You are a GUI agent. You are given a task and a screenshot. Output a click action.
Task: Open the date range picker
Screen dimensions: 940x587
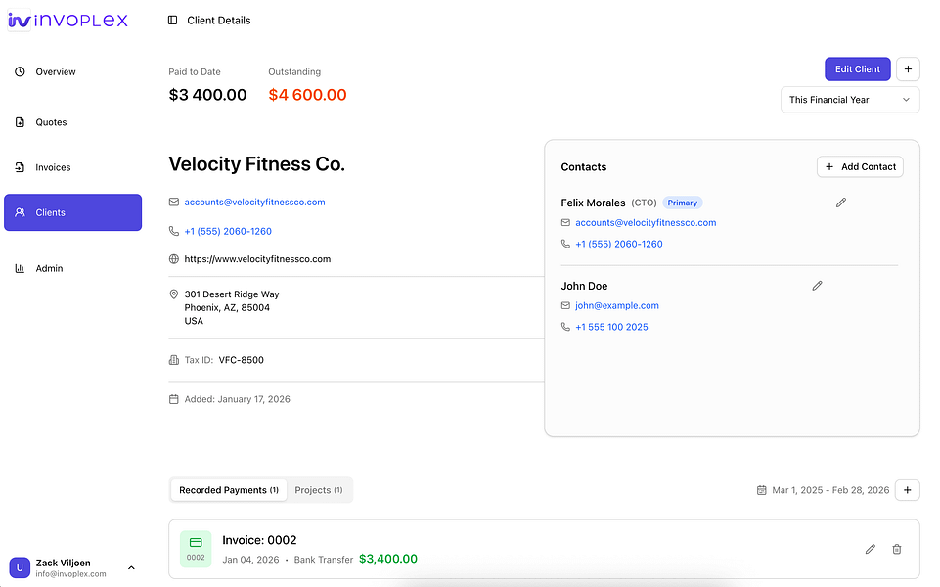pyautogui.click(x=823, y=490)
